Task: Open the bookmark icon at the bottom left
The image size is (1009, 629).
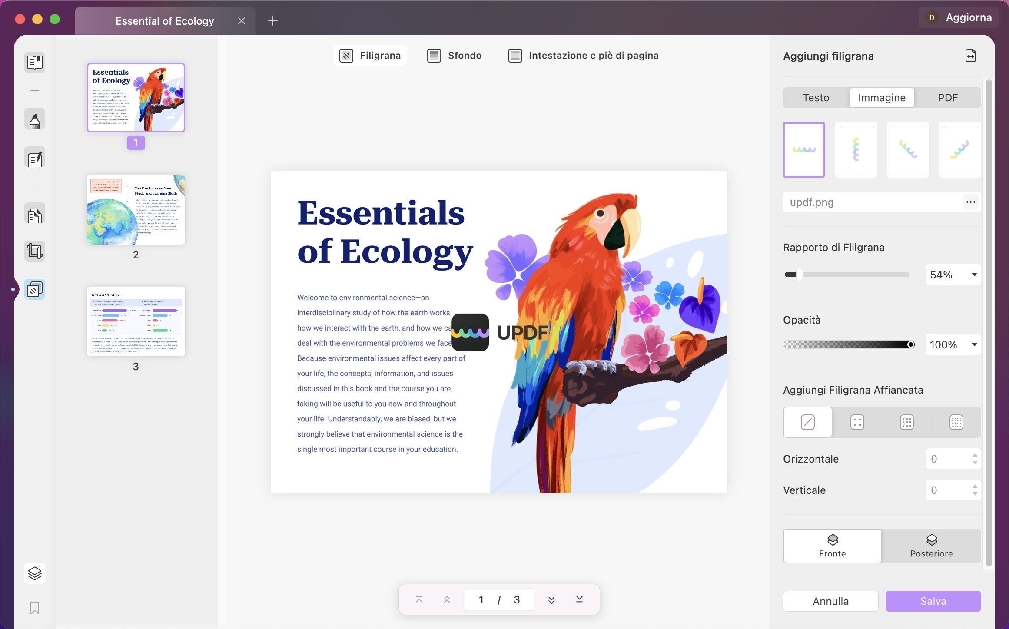Action: tap(35, 607)
